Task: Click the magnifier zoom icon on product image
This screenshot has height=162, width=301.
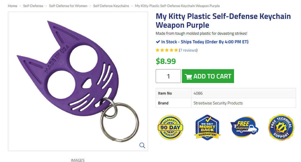Action: (x=142, y=145)
